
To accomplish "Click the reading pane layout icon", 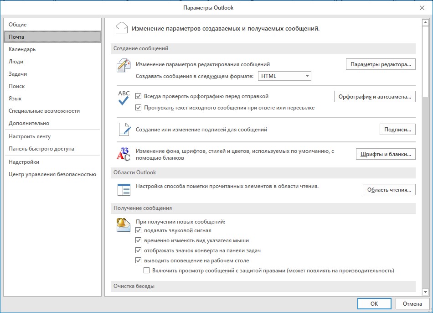I will (x=124, y=190).
